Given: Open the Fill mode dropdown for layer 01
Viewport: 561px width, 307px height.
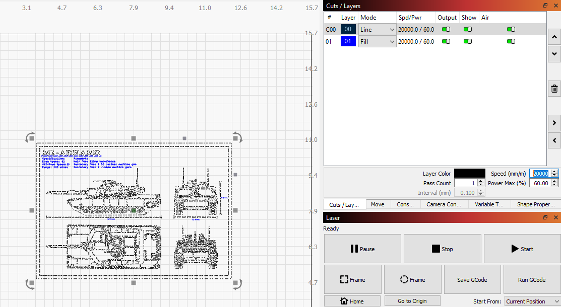Looking at the screenshot, I should [x=377, y=42].
